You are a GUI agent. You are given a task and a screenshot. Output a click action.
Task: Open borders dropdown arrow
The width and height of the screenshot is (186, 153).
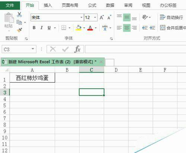coord(70,28)
